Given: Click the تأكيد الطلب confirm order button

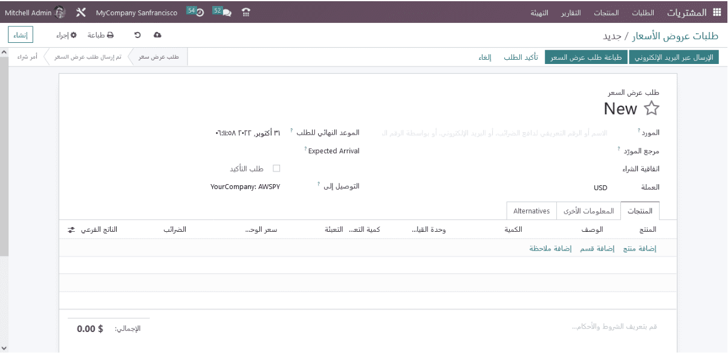Looking at the screenshot, I should 521,57.
